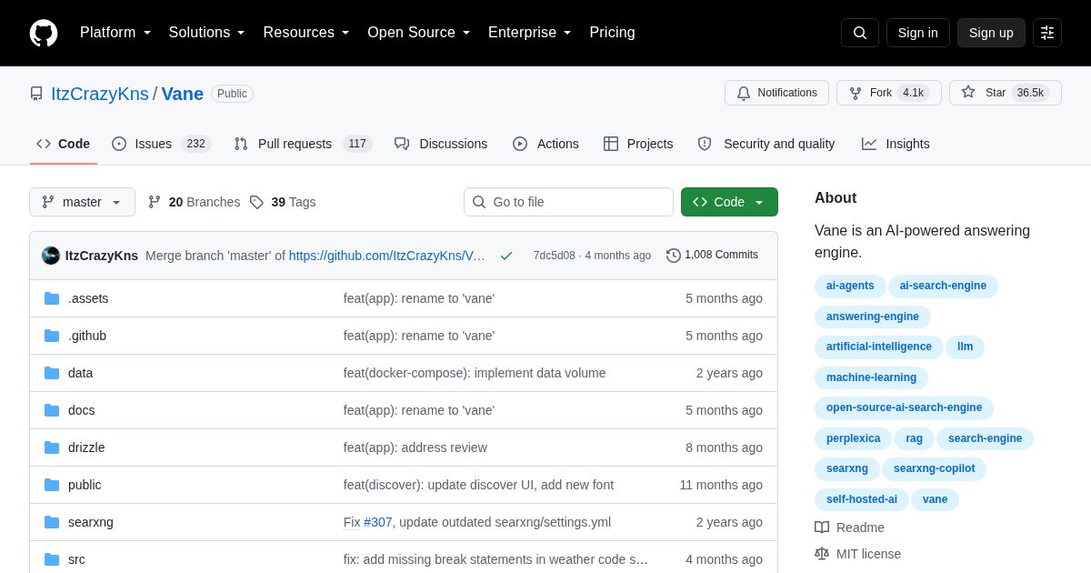Expand the Enterprise menu
Viewport: 1091px width, 573px height.
point(530,33)
